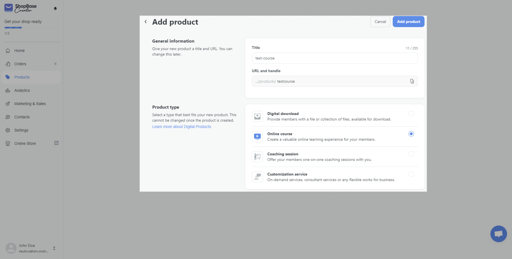Screen dimensions: 512x259
Task: Click the shop setup progress bar
Action: [x=31, y=28]
